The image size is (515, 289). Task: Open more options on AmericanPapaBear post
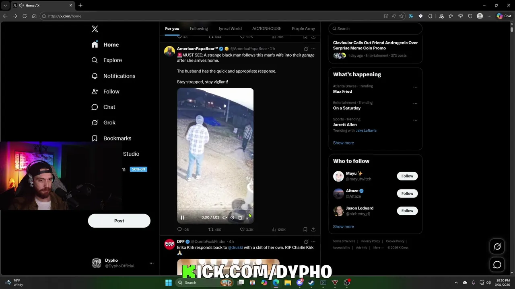point(313,49)
